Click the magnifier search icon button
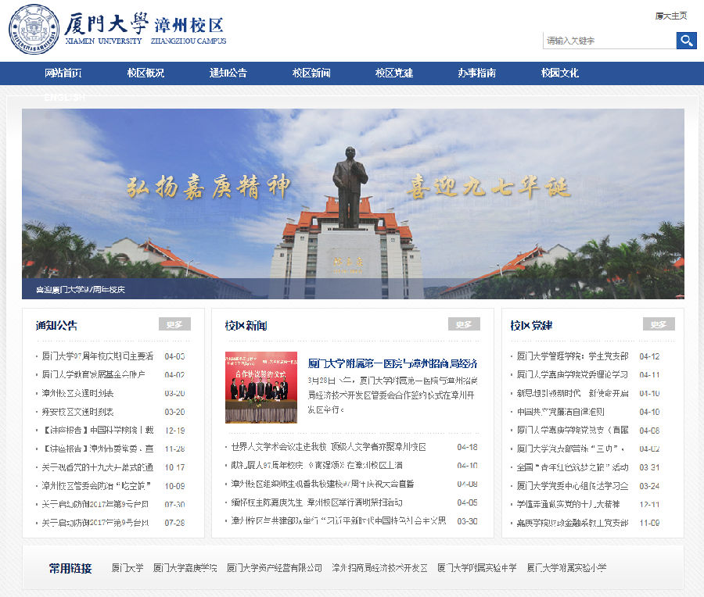The height and width of the screenshot is (597, 704). (686, 41)
